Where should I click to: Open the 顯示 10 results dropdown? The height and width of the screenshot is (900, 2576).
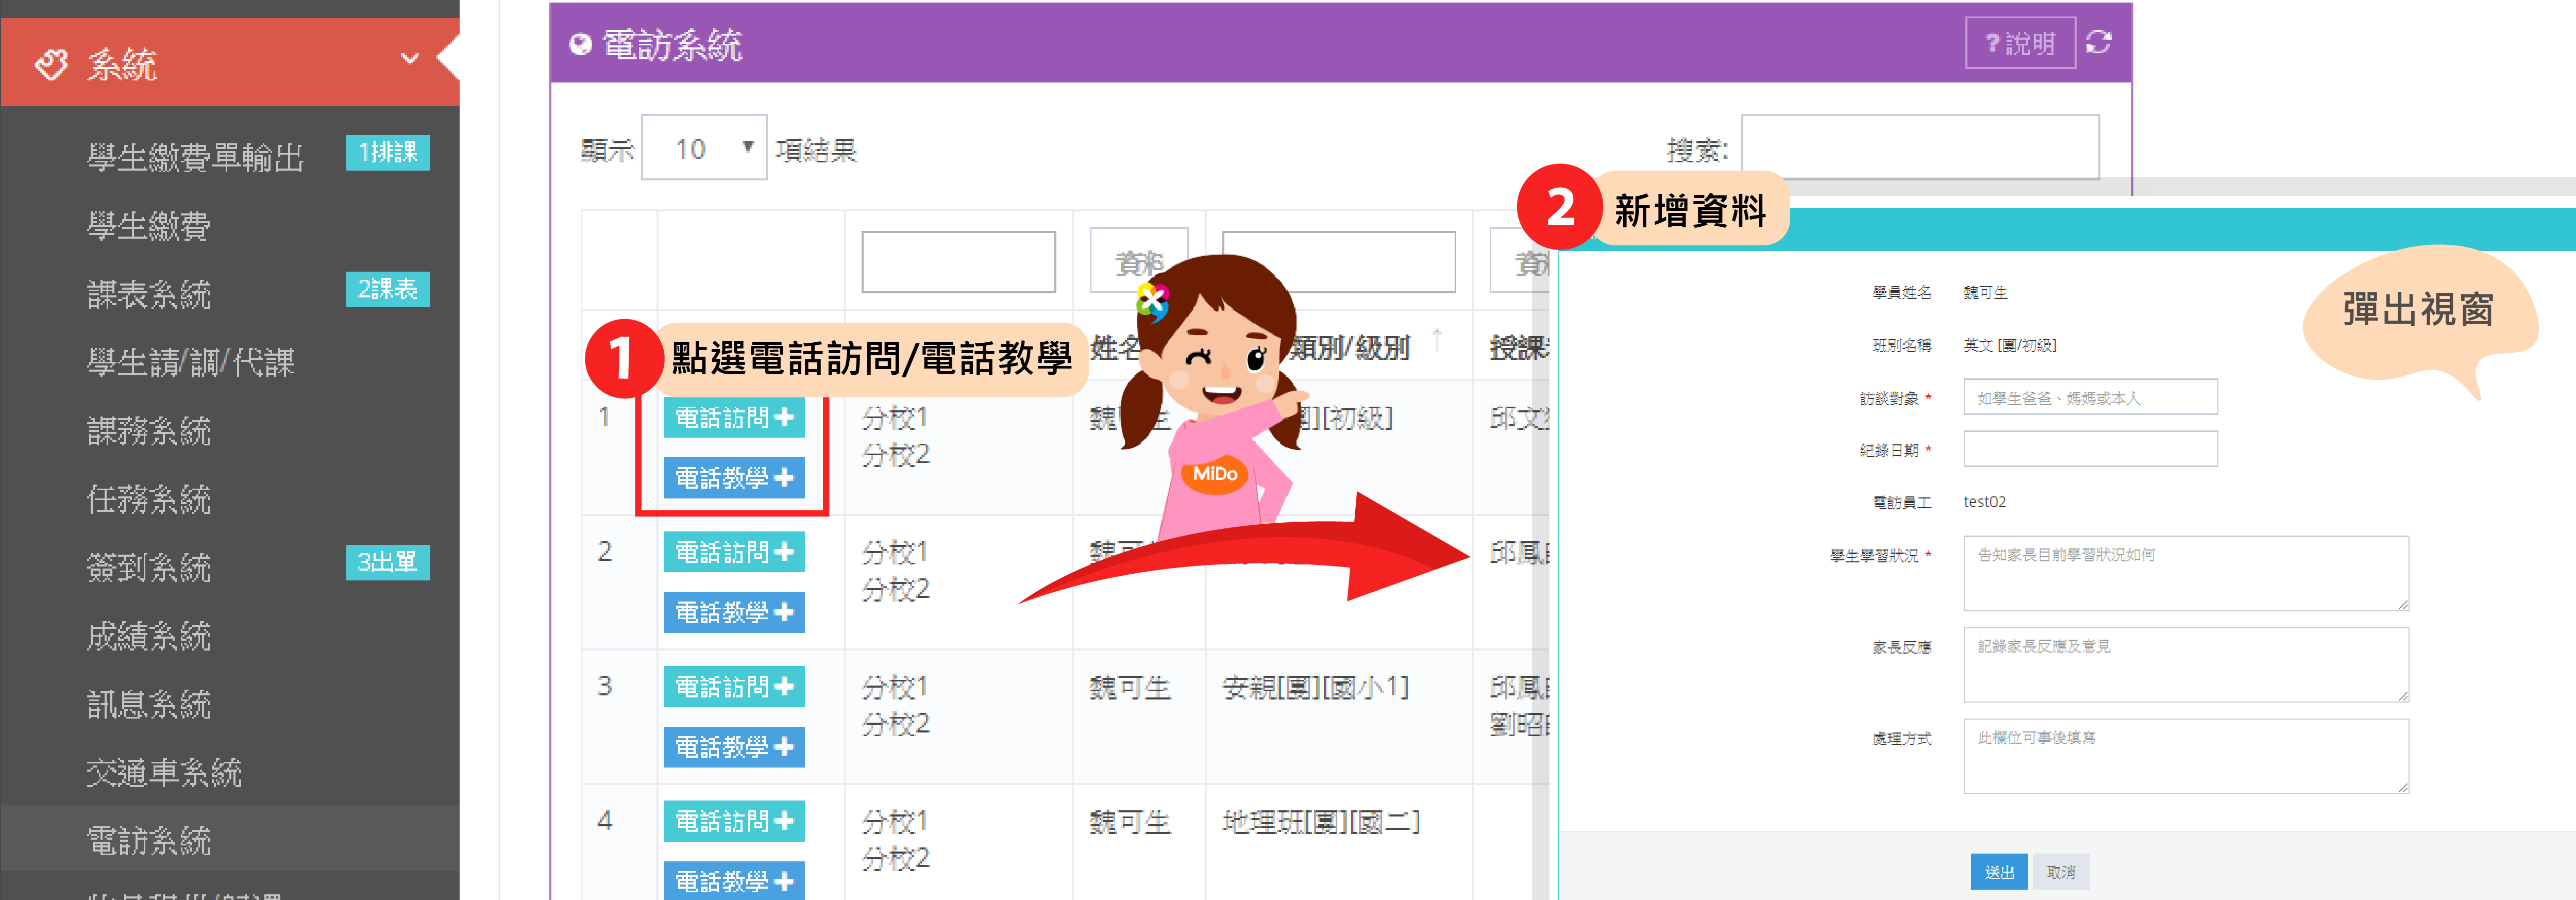(x=703, y=148)
